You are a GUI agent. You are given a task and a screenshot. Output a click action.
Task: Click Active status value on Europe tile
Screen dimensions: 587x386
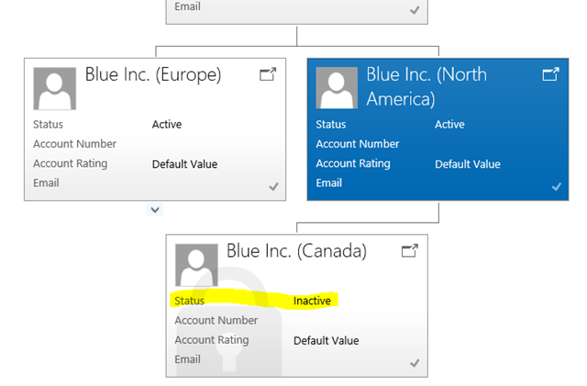[x=167, y=125]
